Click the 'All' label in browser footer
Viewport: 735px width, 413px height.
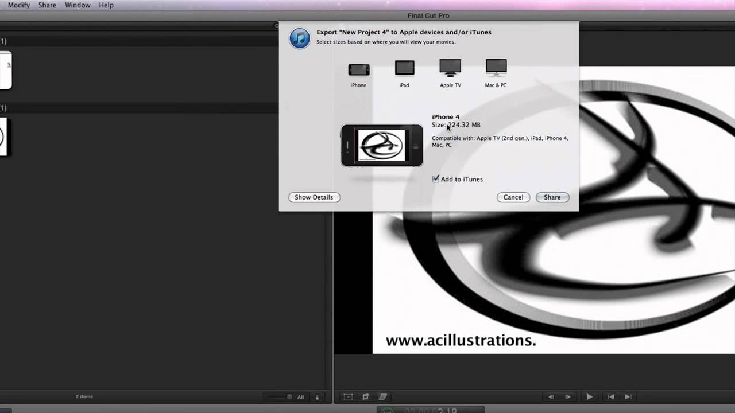[300, 397]
